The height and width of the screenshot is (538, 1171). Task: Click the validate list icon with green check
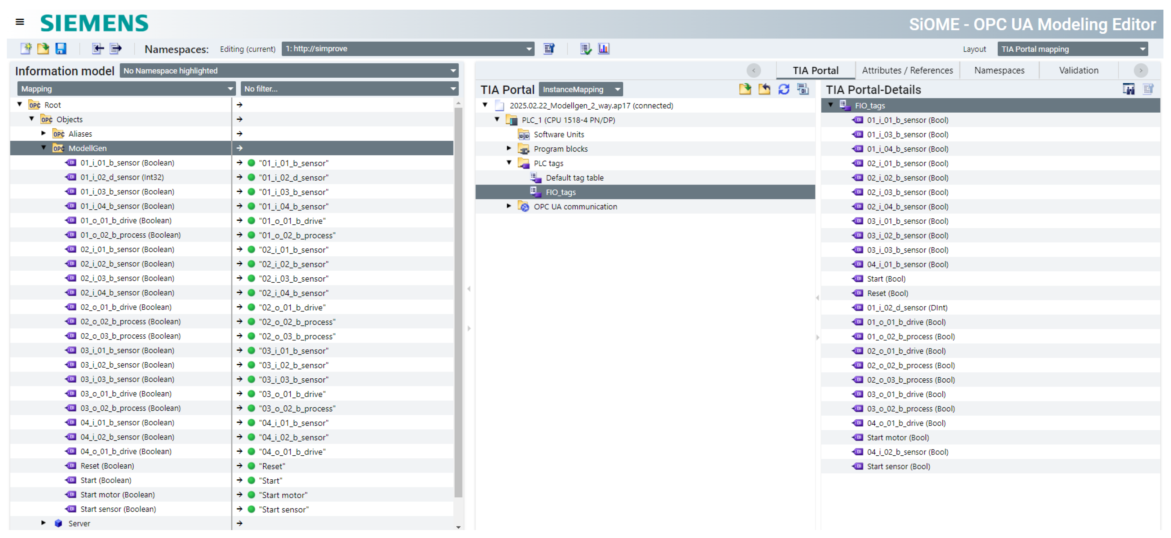(x=586, y=49)
